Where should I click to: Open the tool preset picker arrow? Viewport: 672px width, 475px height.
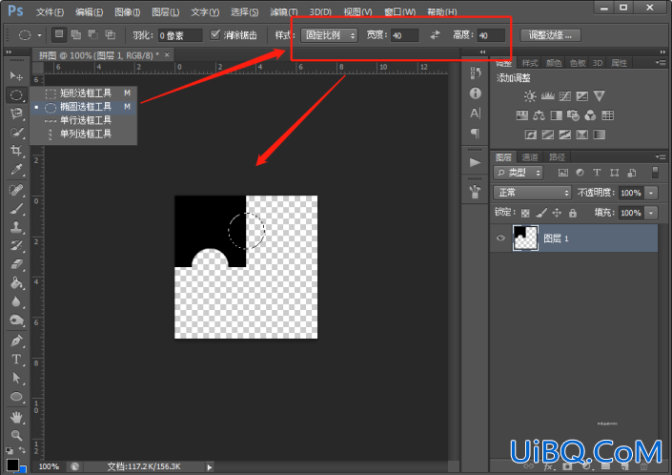(39, 35)
